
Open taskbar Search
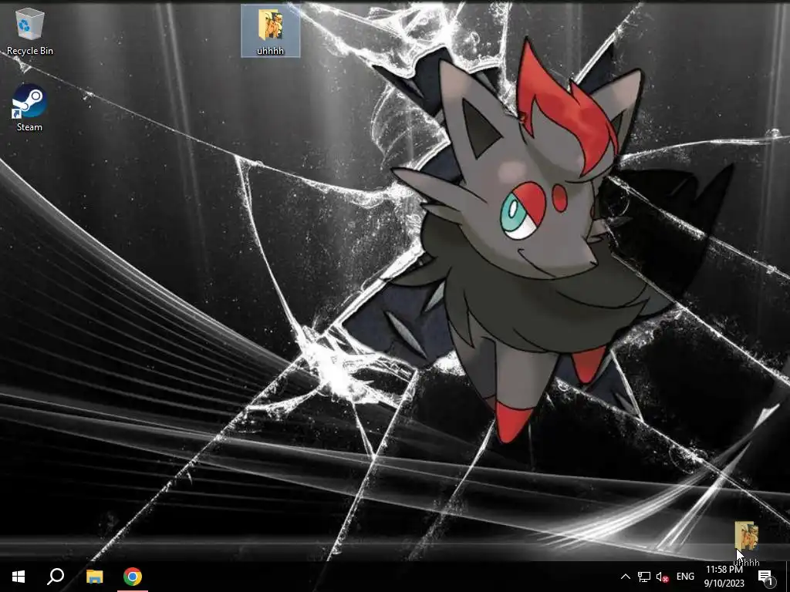56,577
